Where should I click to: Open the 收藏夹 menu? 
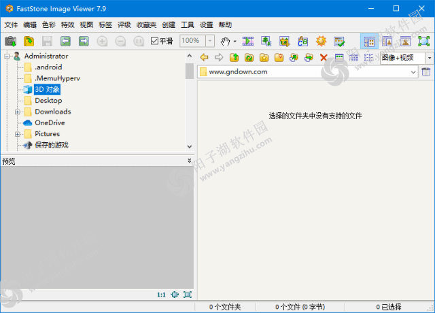(x=147, y=25)
